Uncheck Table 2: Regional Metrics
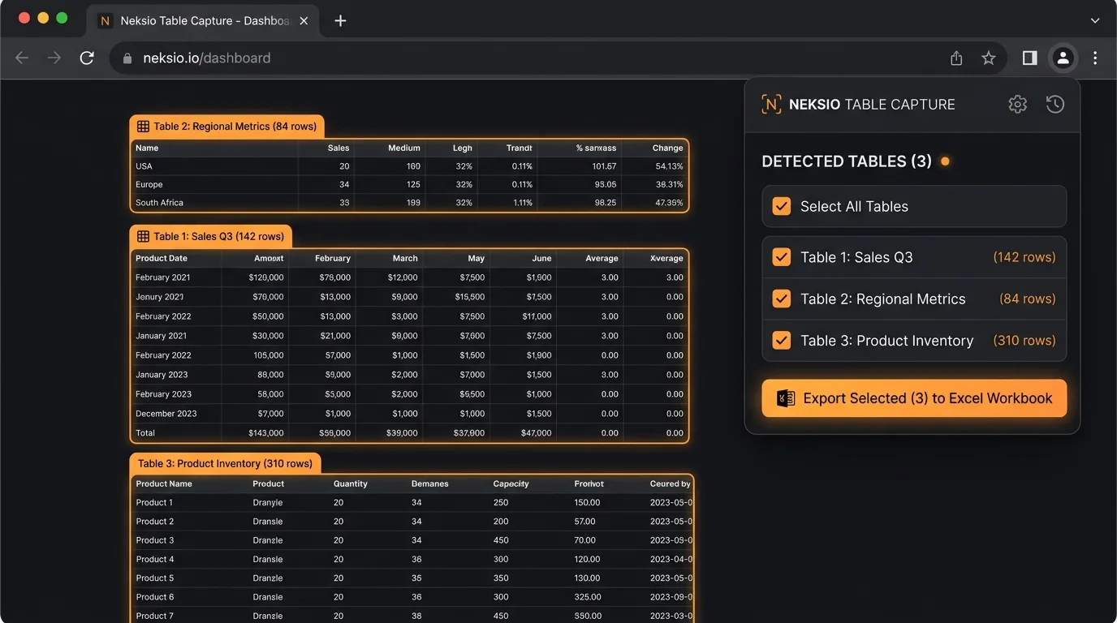 click(781, 299)
